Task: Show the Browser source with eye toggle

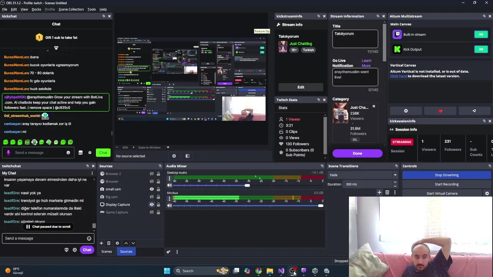Action: coord(152,182)
